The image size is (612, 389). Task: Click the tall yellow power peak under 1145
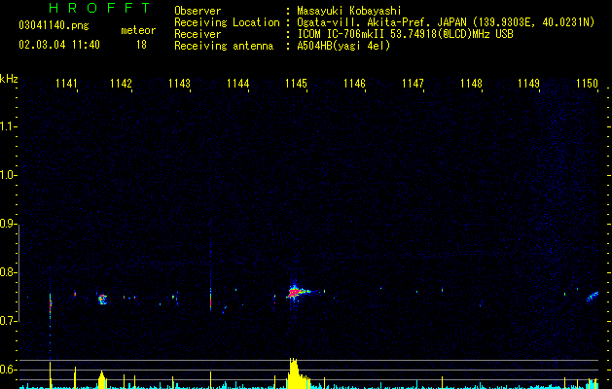pyautogui.click(x=294, y=373)
